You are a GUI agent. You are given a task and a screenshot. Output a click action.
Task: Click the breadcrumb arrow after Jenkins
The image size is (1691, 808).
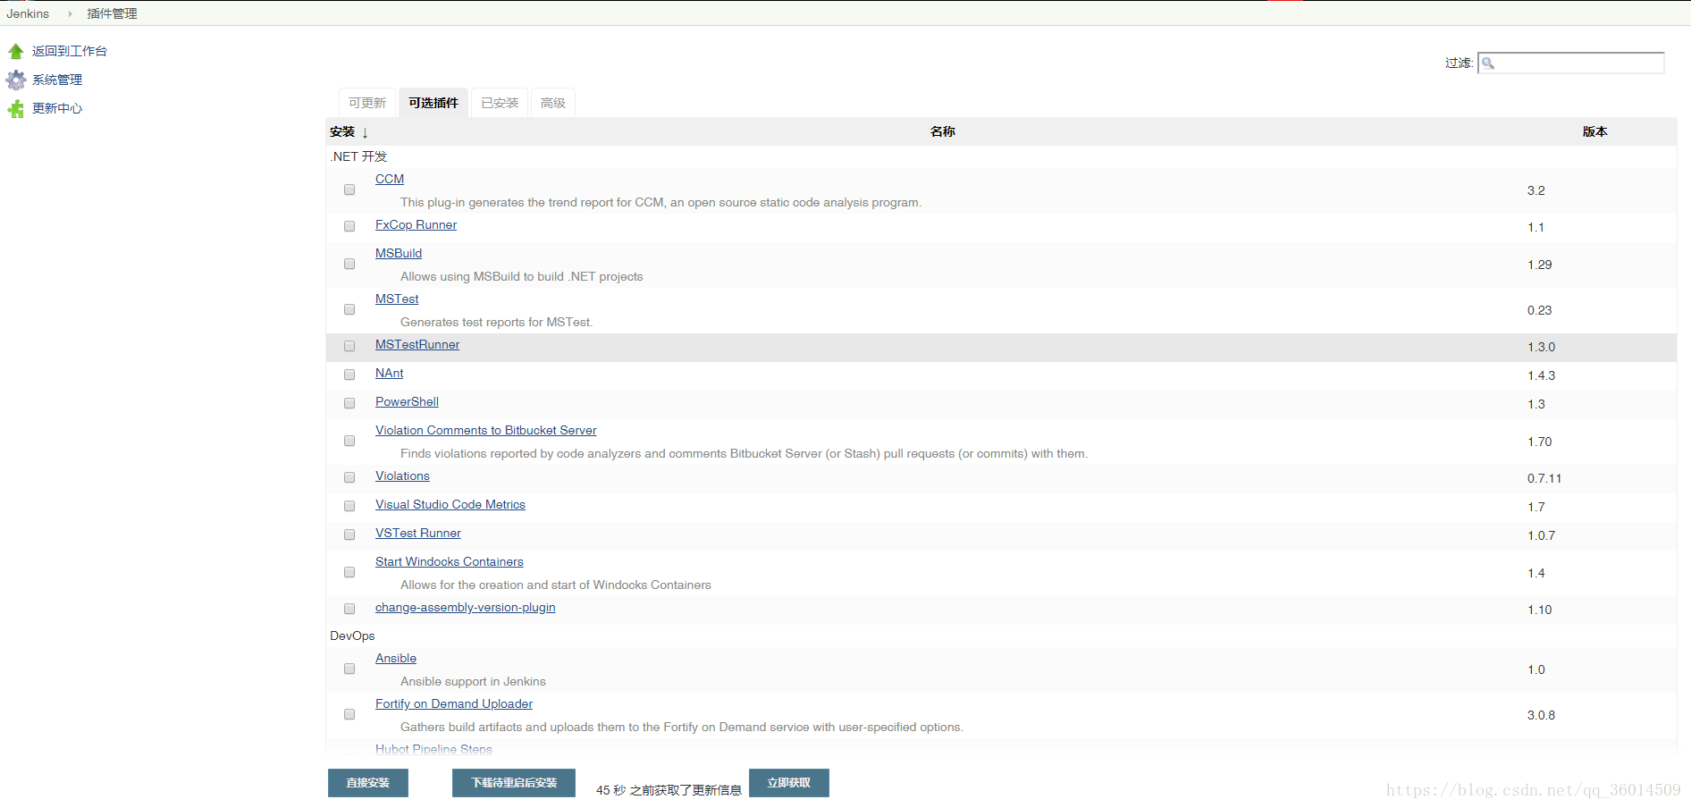tap(70, 13)
